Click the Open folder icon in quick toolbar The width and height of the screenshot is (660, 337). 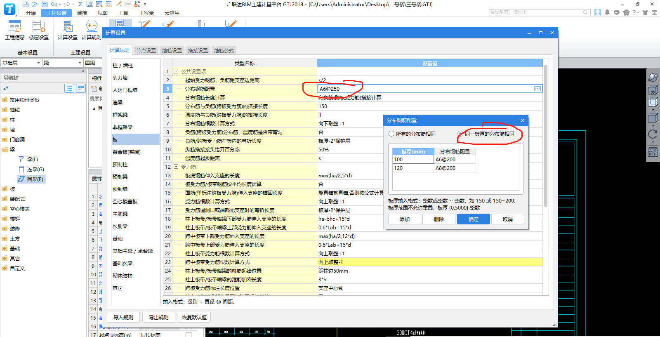click(x=35, y=4)
